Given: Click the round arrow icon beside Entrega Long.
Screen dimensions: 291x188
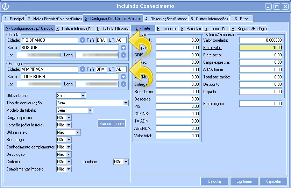Looking at the screenshot, I should (123, 84).
